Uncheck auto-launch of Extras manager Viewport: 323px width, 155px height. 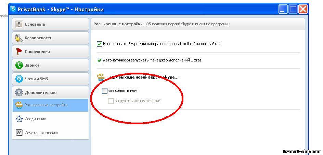coord(100,60)
